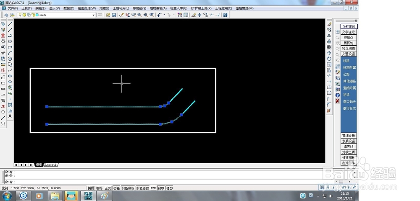Toggle 线宽 lineweight display in the status bar
The image size is (420, 201).
point(161,188)
